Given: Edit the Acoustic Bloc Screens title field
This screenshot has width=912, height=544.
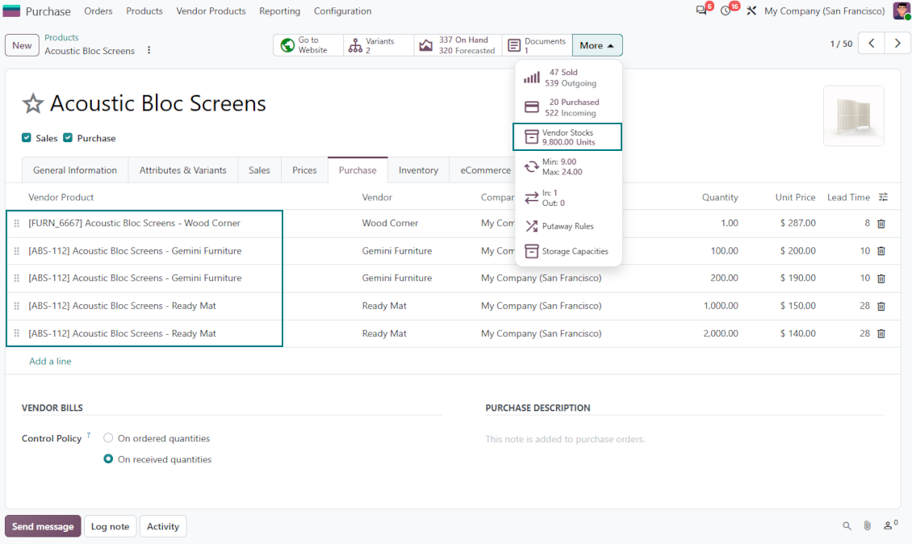Looking at the screenshot, I should 157,103.
